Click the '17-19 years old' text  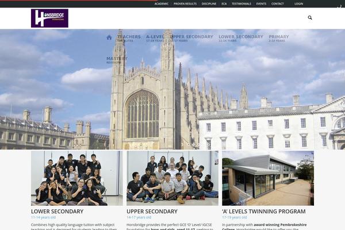[235, 217]
